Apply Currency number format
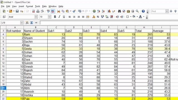This screenshot has width=178, height=100. [93, 17]
